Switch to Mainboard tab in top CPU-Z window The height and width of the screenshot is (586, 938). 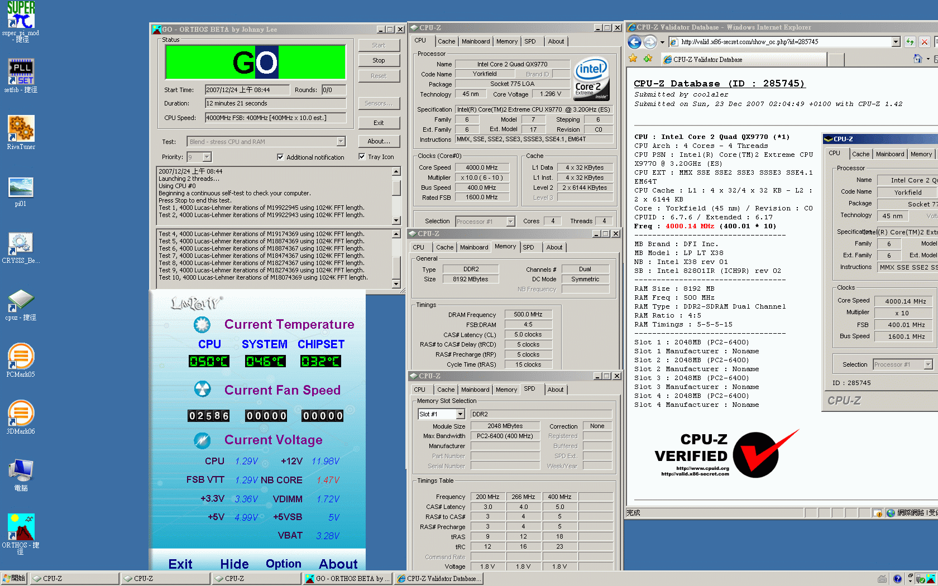click(x=476, y=41)
